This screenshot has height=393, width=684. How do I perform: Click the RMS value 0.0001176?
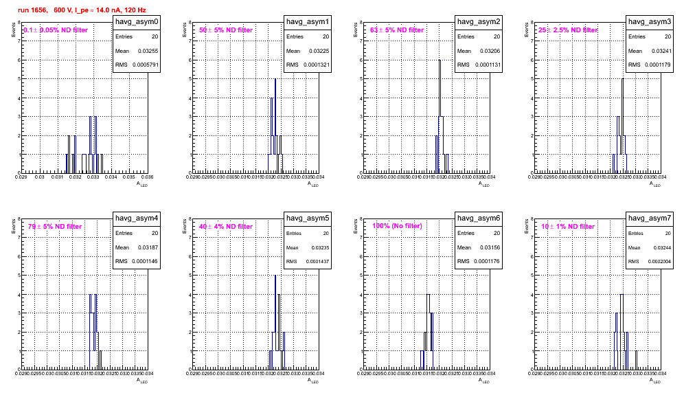488,262
